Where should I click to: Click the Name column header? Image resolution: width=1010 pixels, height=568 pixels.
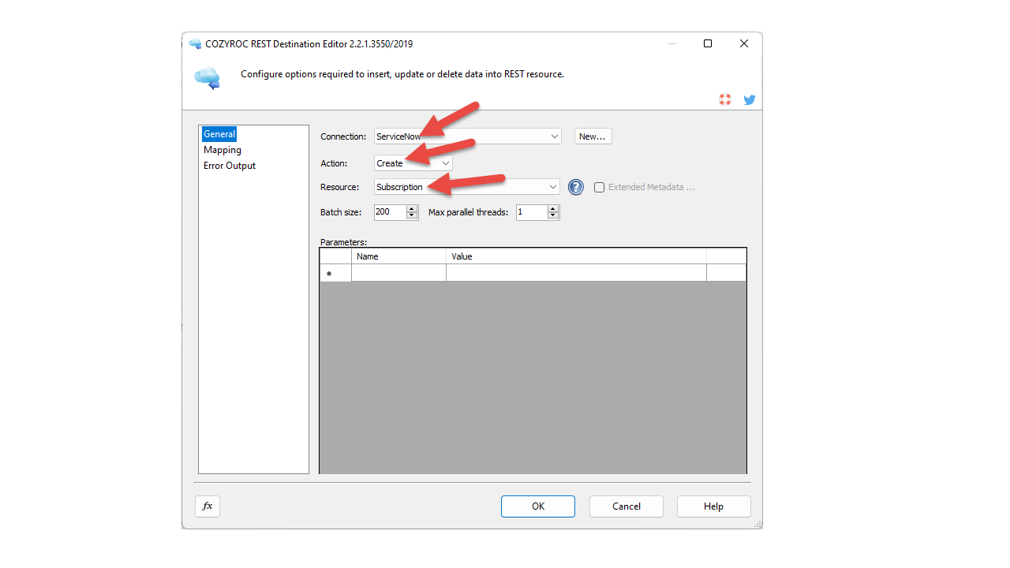coord(398,256)
